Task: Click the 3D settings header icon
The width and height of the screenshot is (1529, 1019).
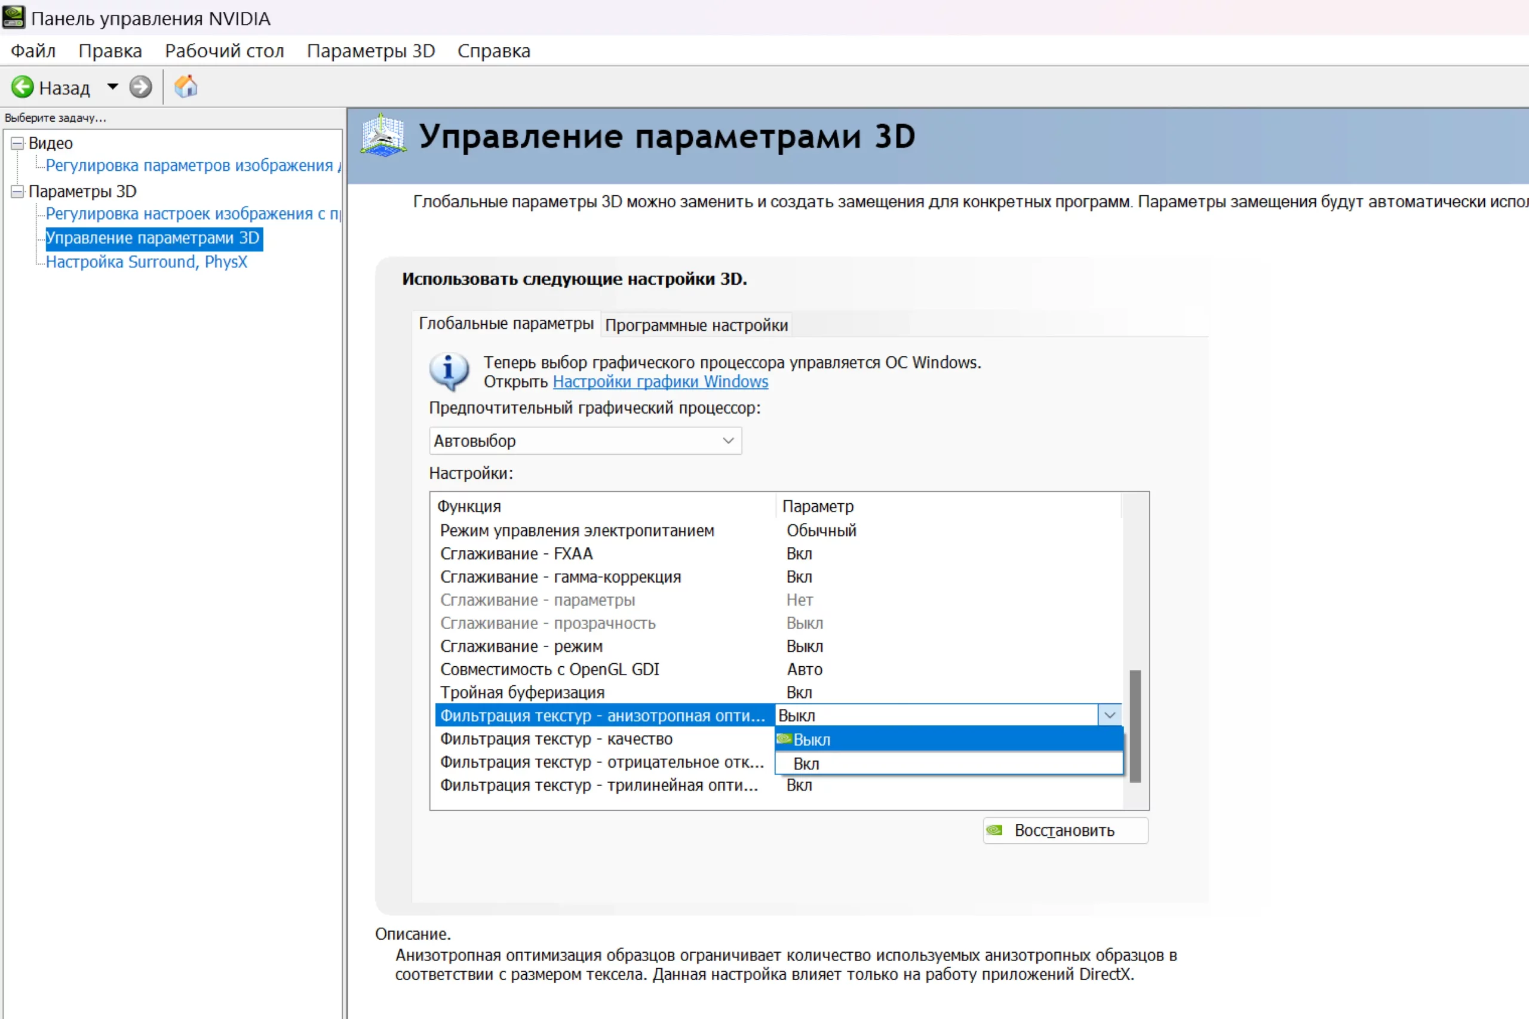Action: 383,136
